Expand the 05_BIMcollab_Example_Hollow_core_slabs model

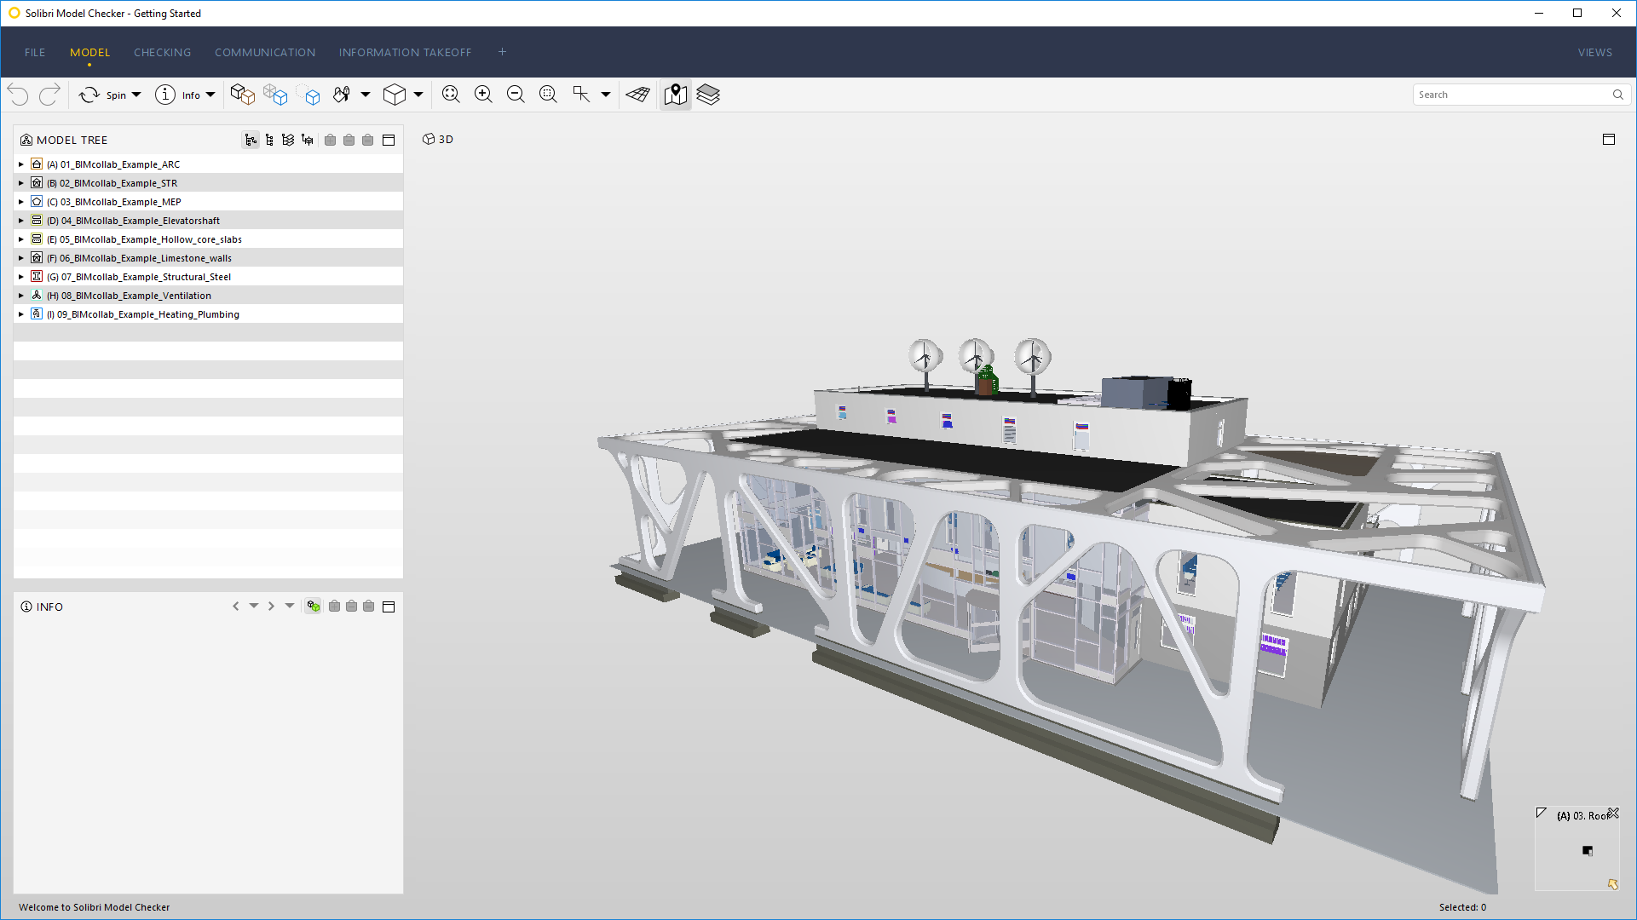click(x=21, y=239)
